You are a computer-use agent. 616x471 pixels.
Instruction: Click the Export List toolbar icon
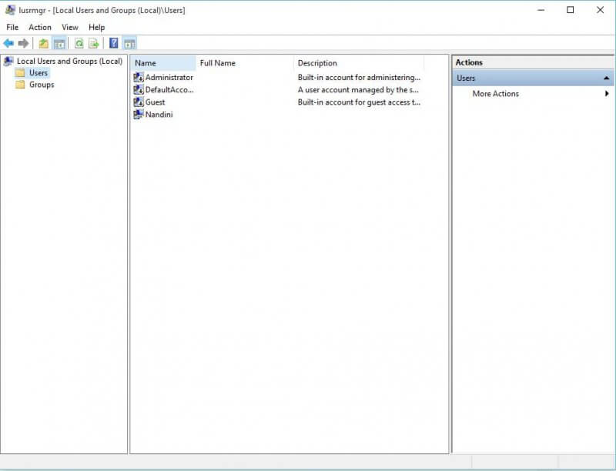(94, 43)
